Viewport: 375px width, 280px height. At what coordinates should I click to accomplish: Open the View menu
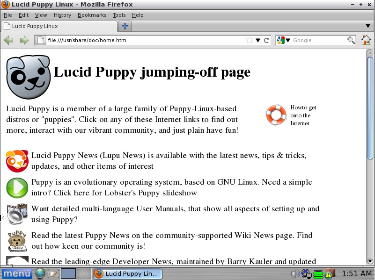pyautogui.click(x=41, y=15)
